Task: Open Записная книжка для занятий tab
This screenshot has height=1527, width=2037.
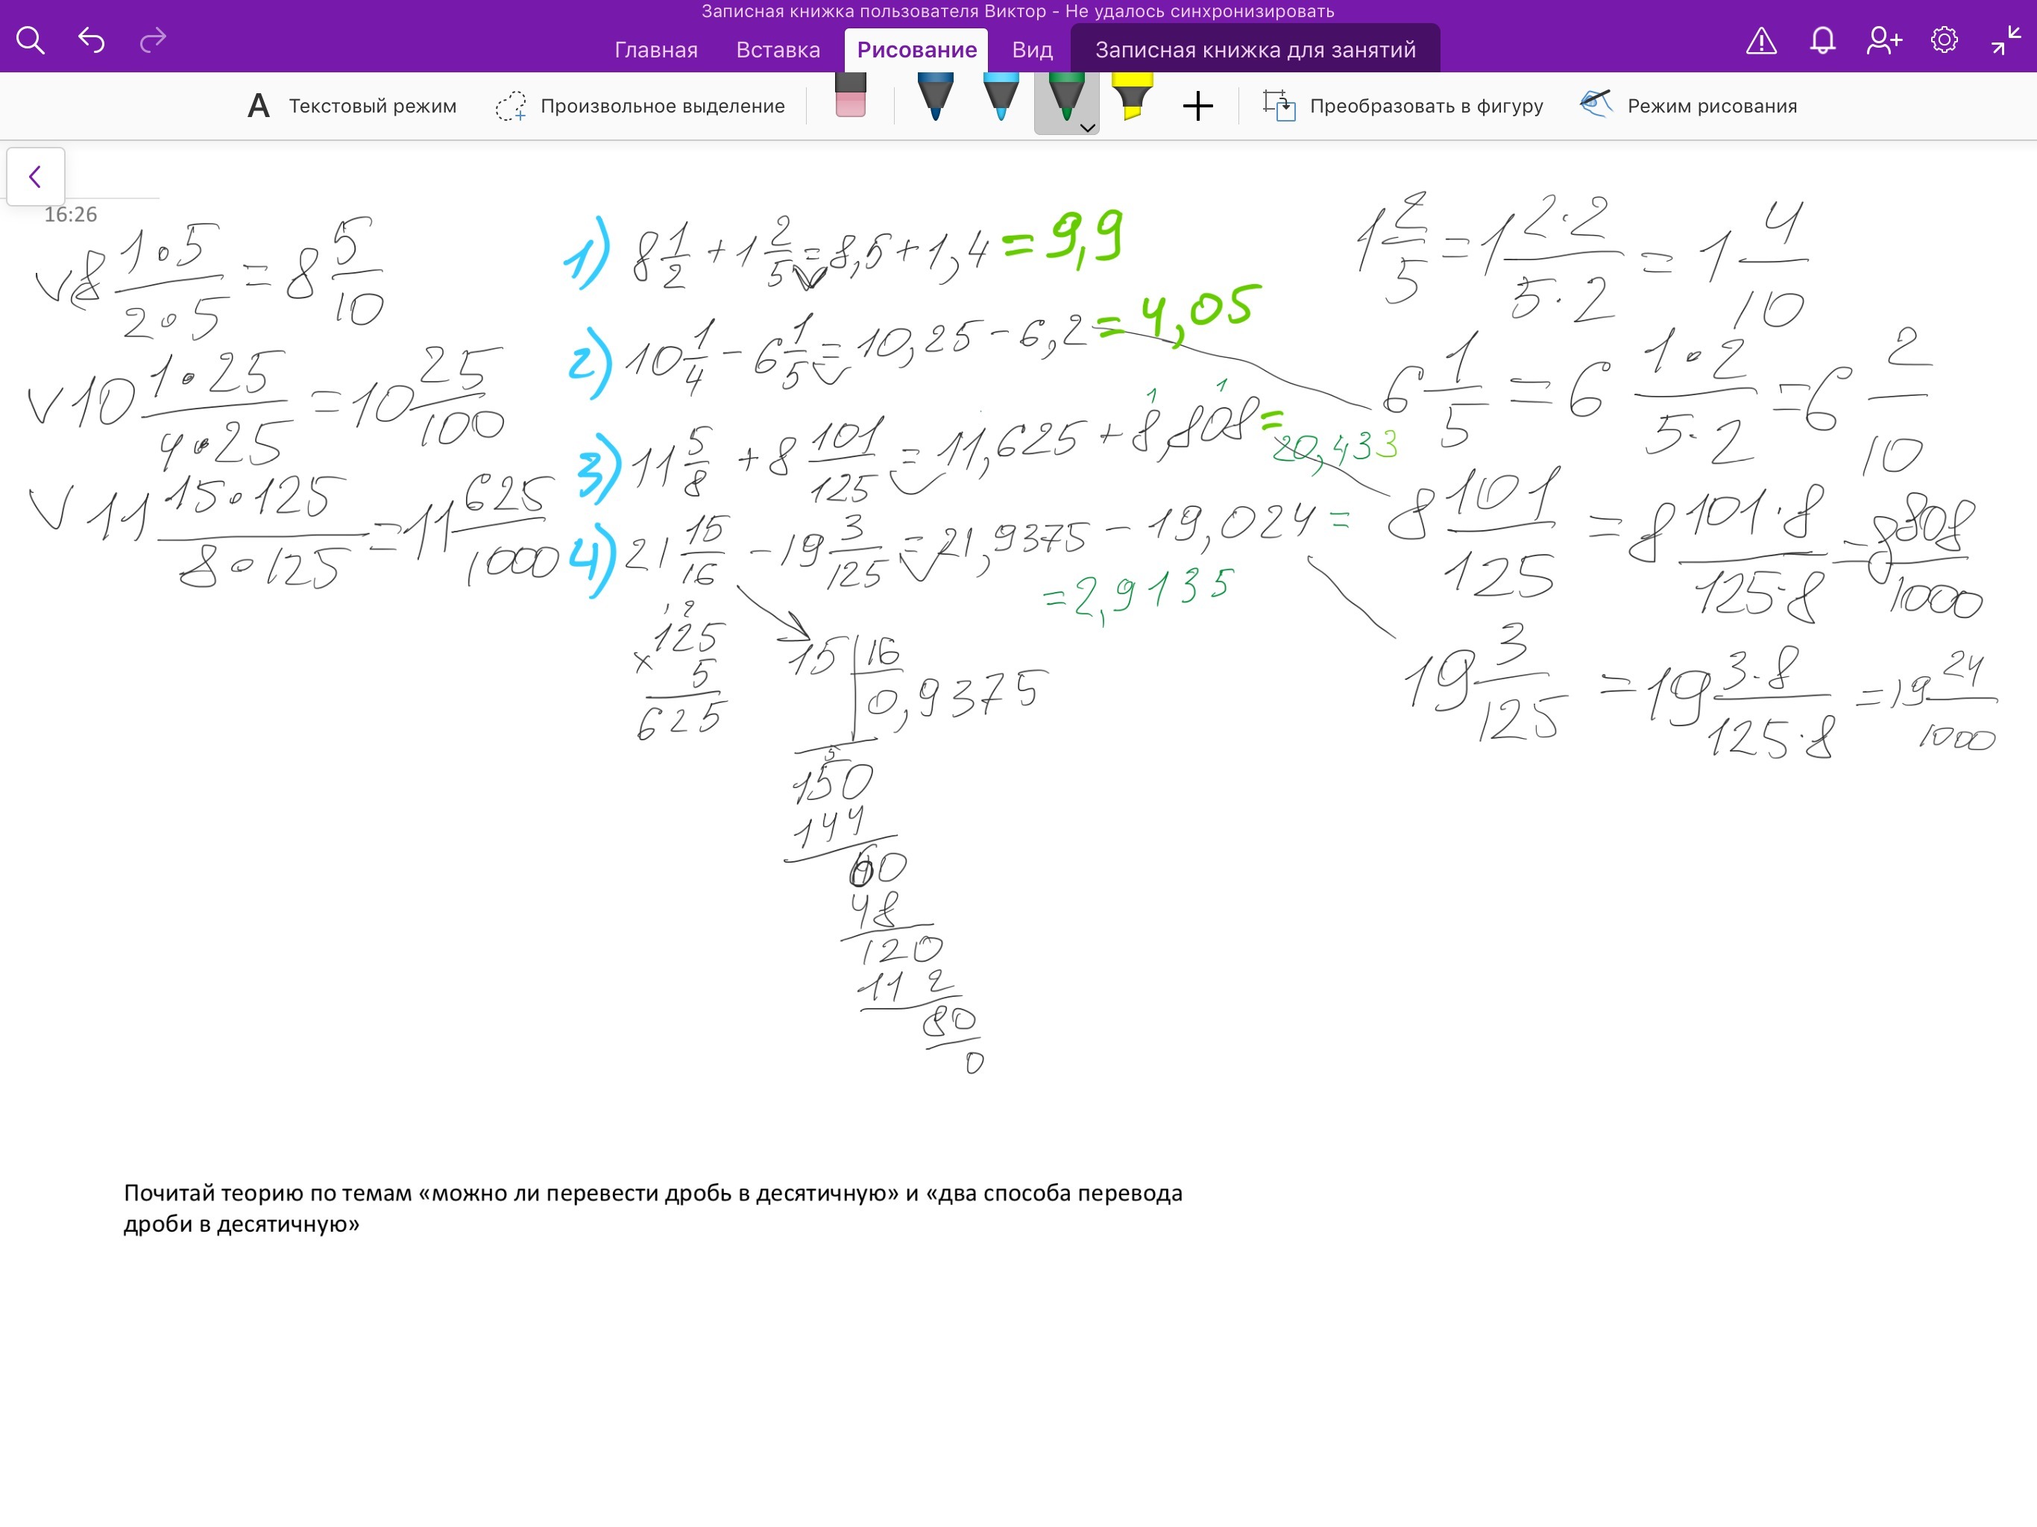Action: (1254, 50)
